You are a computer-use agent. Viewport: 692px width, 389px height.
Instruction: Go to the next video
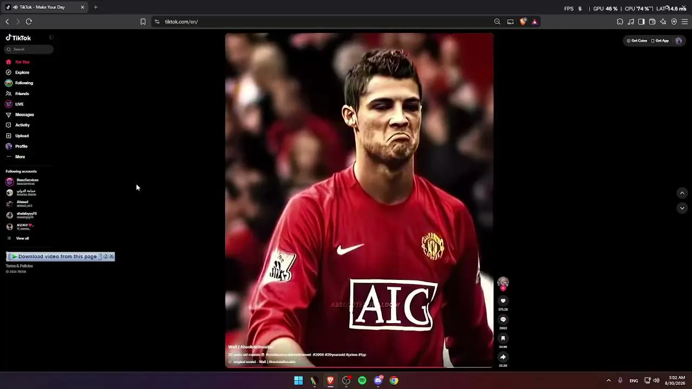click(x=682, y=208)
